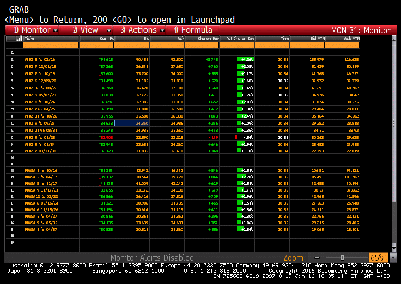Viewport: 401px width, 284px height.
Task: Select the VENZ 7.65 04/25 ticker
Action: 40,109
